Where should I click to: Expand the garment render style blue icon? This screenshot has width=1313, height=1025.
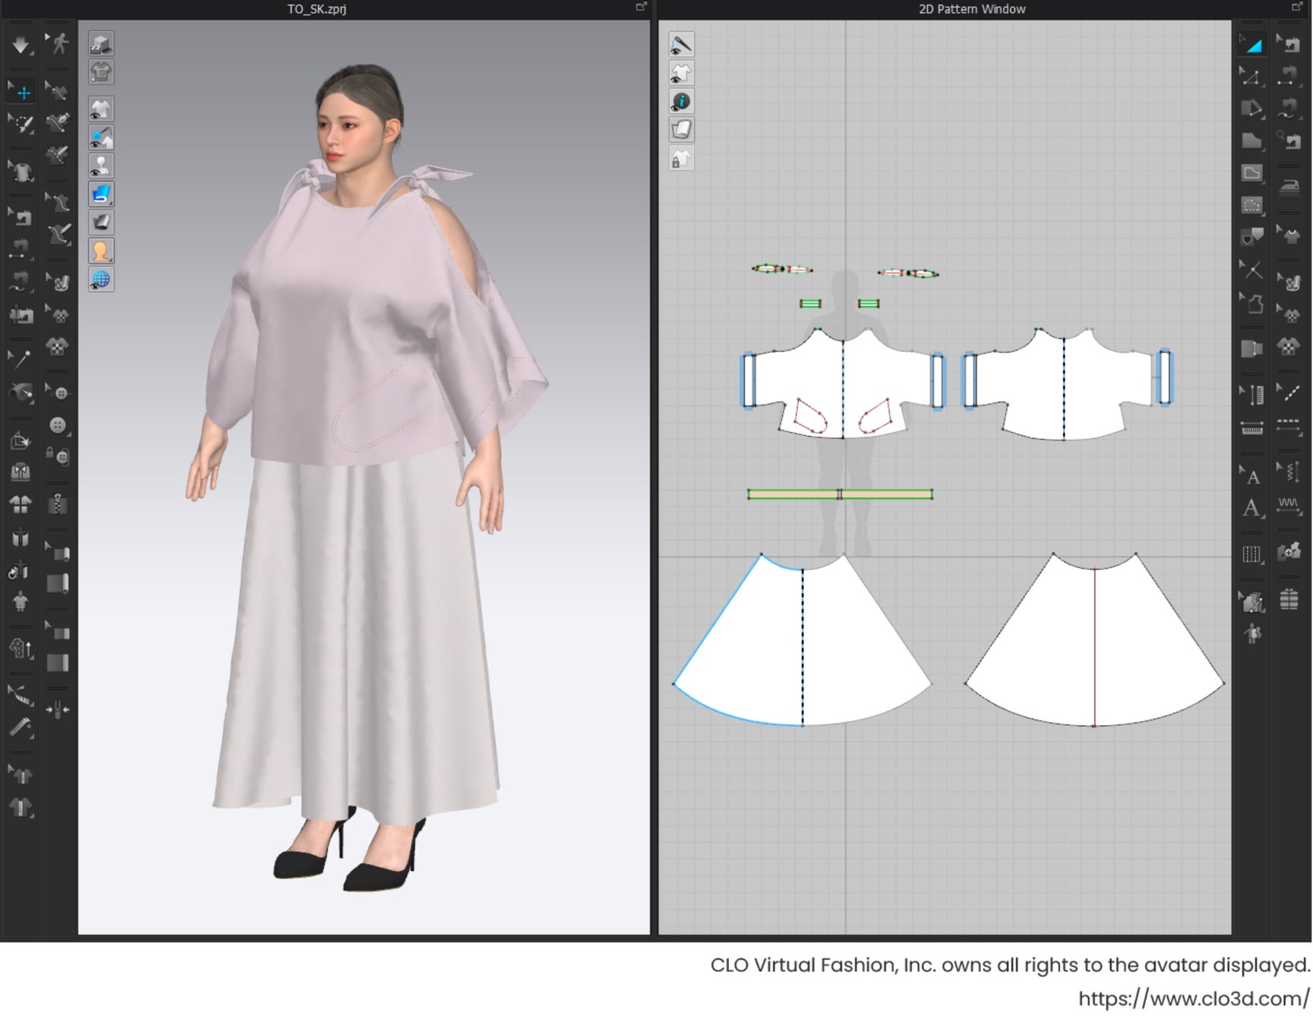coord(101,194)
